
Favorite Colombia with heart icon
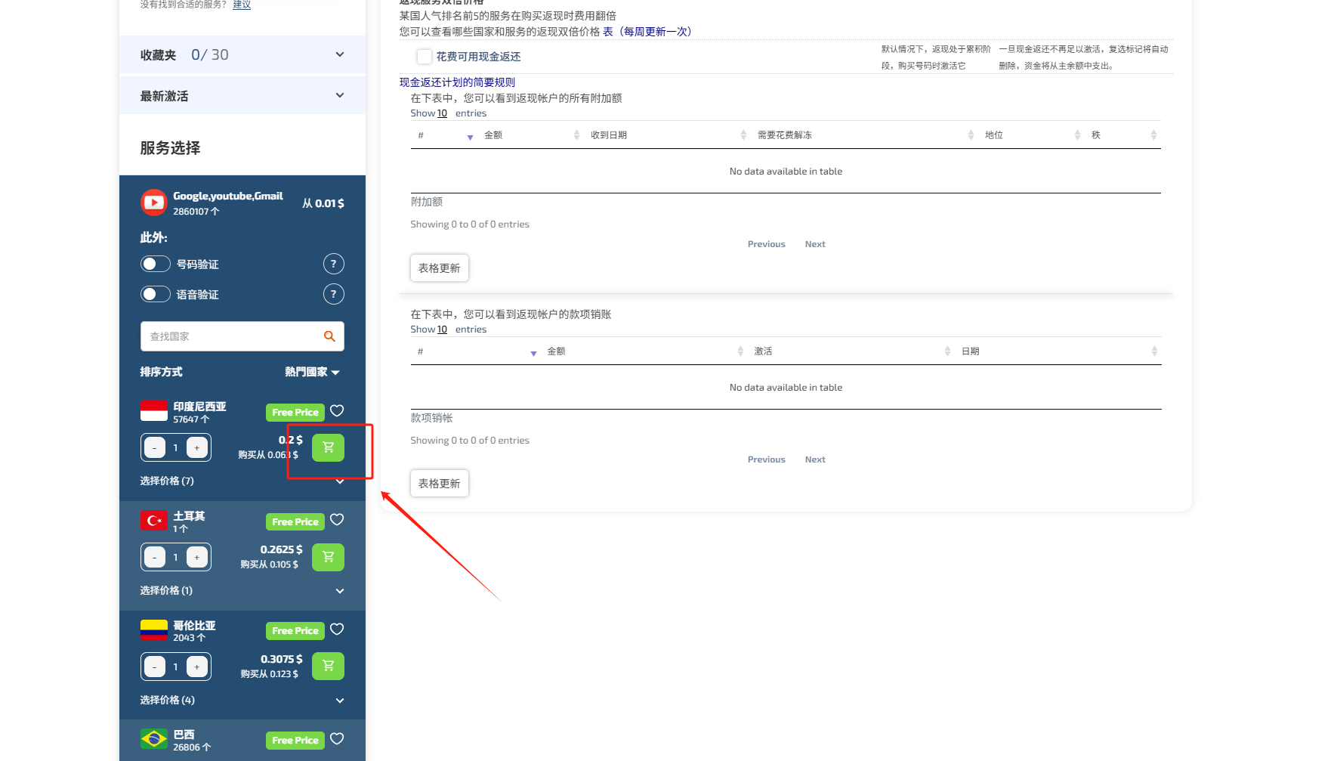(x=337, y=630)
